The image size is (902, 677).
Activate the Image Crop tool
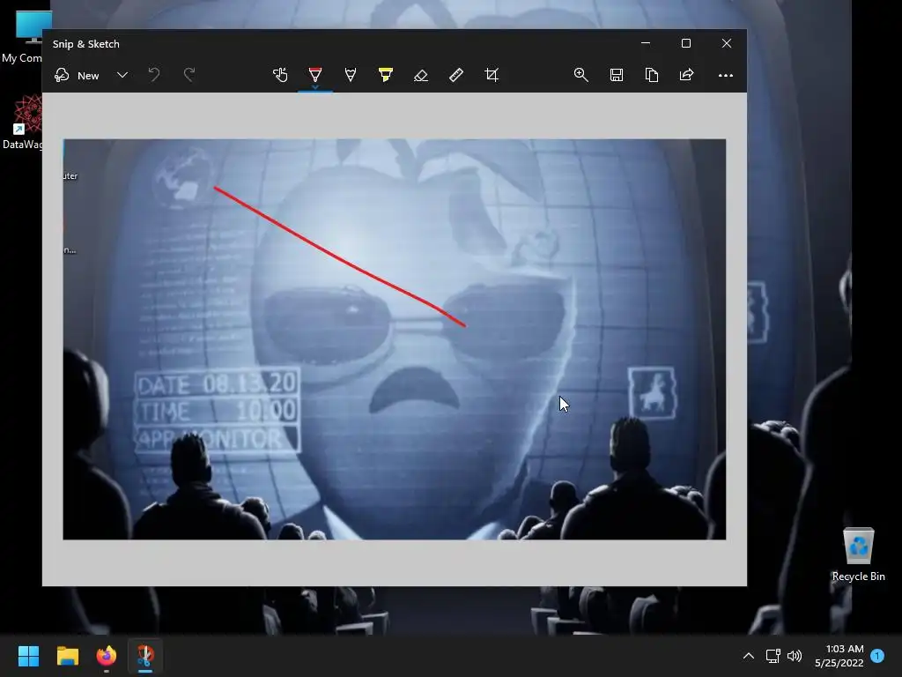tap(492, 76)
